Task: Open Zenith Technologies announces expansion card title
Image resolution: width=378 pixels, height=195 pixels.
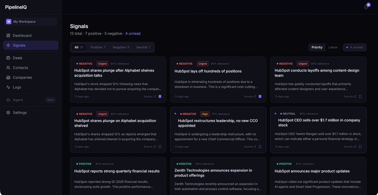Action: pyautogui.click(x=213, y=173)
